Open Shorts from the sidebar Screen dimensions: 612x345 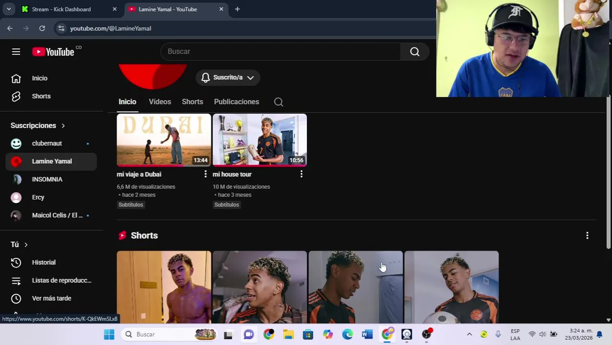[51, 96]
